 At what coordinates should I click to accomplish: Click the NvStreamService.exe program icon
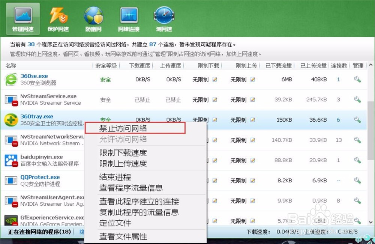point(11,100)
